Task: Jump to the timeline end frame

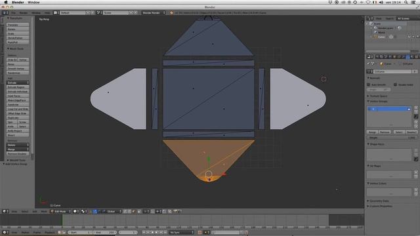Action: tap(165, 232)
